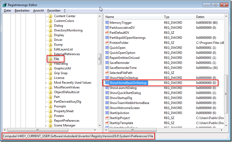Viewport: 232px width, 142px height.
Task: Click the tree pane horizontal scrollbar thumb
Action: pyautogui.click(x=38, y=130)
